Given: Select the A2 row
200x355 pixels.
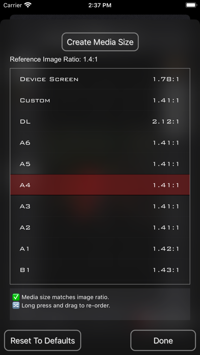Looking at the screenshot, I should [100, 227].
